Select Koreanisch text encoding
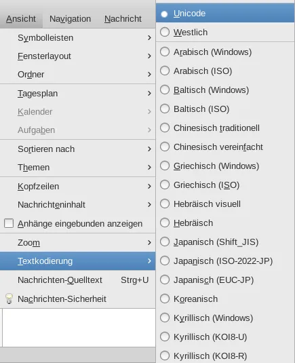Screen dimensions: 295x363 pyautogui.click(x=225, y=299)
